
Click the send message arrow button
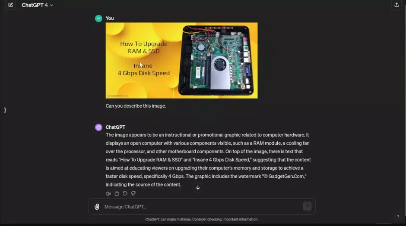click(x=307, y=206)
